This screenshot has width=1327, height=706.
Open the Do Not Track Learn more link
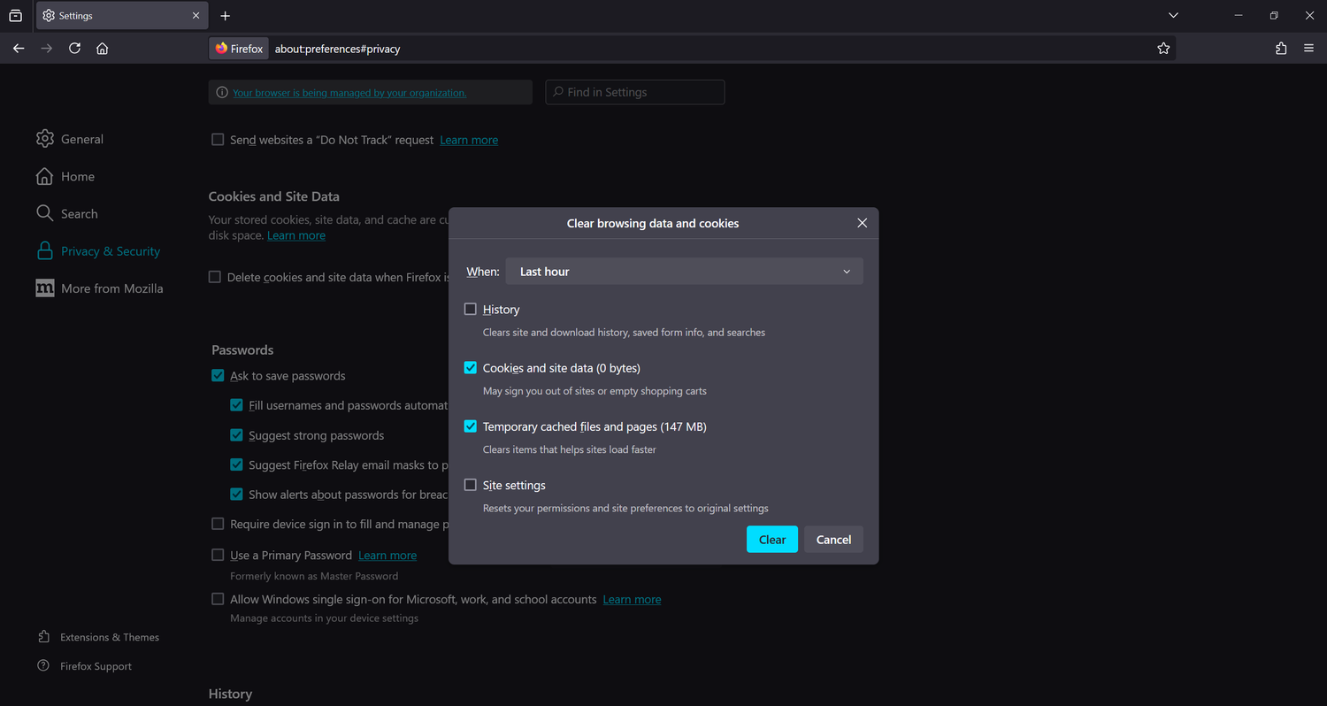(x=468, y=139)
